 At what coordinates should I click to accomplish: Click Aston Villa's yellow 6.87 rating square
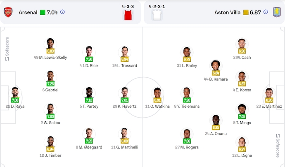click(245, 12)
